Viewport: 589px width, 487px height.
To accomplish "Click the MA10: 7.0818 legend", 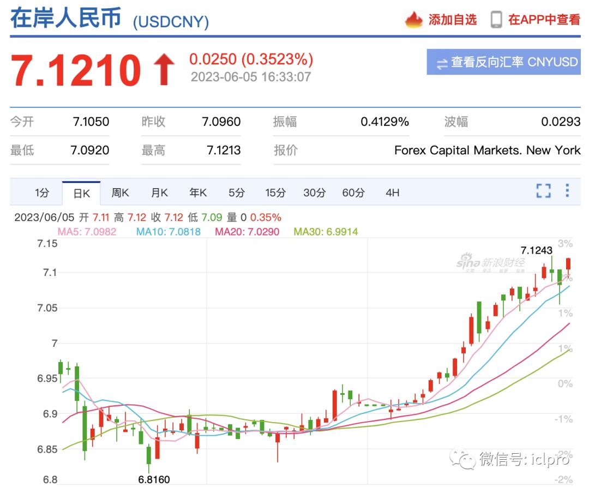I will (169, 232).
